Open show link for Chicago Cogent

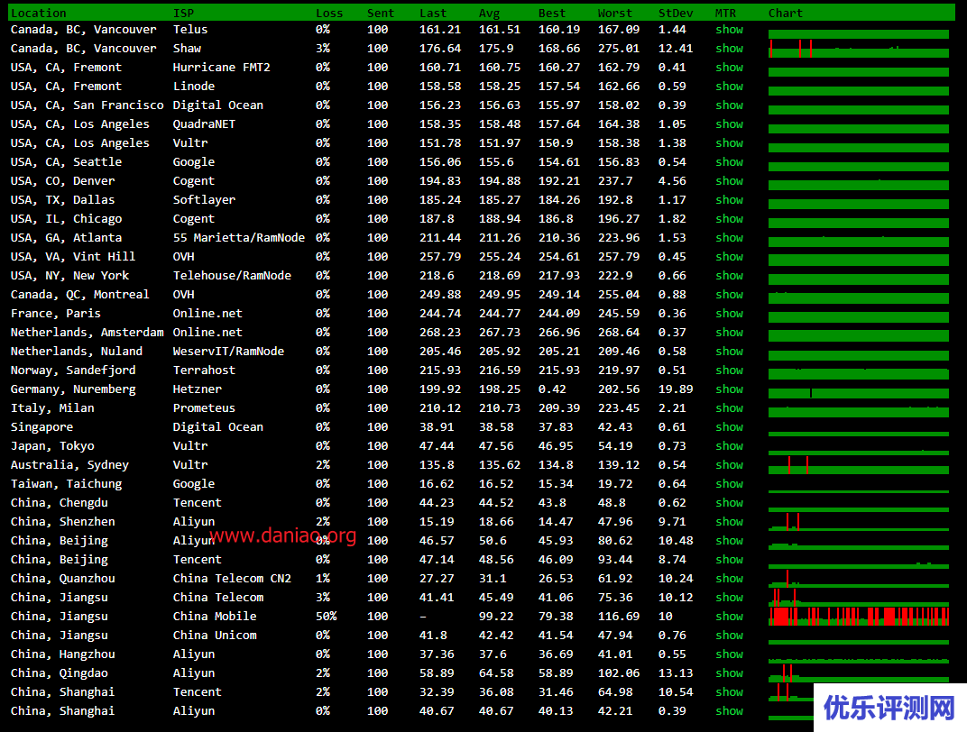[729, 219]
